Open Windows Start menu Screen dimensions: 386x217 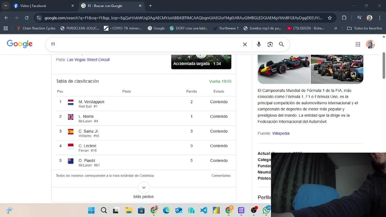[91, 210]
